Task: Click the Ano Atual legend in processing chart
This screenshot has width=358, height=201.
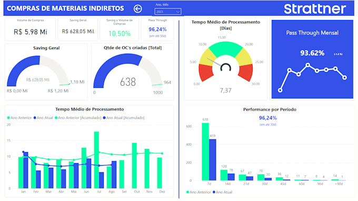Action: point(43,118)
